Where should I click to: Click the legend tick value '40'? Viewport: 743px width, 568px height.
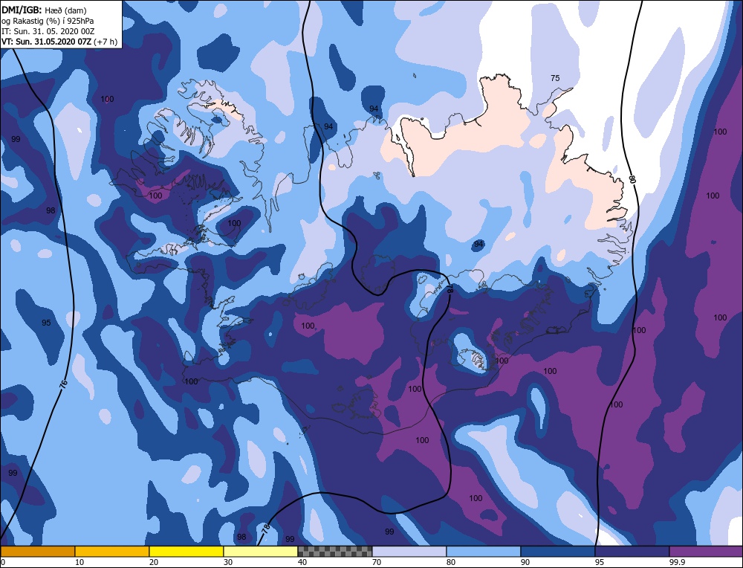[302, 562]
